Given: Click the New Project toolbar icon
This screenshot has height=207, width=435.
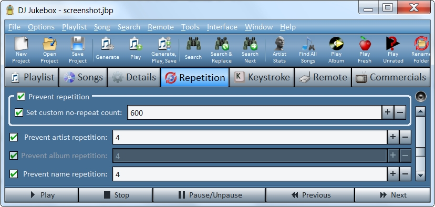Looking at the screenshot, I should (21, 44).
